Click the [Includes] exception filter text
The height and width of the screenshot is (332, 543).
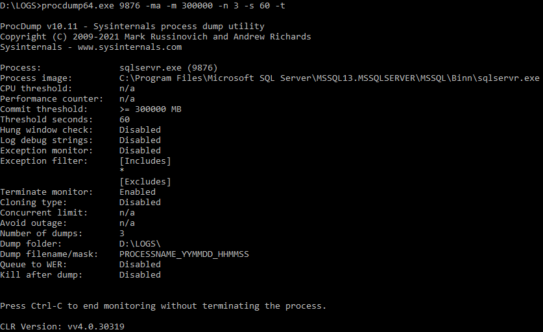(145, 161)
